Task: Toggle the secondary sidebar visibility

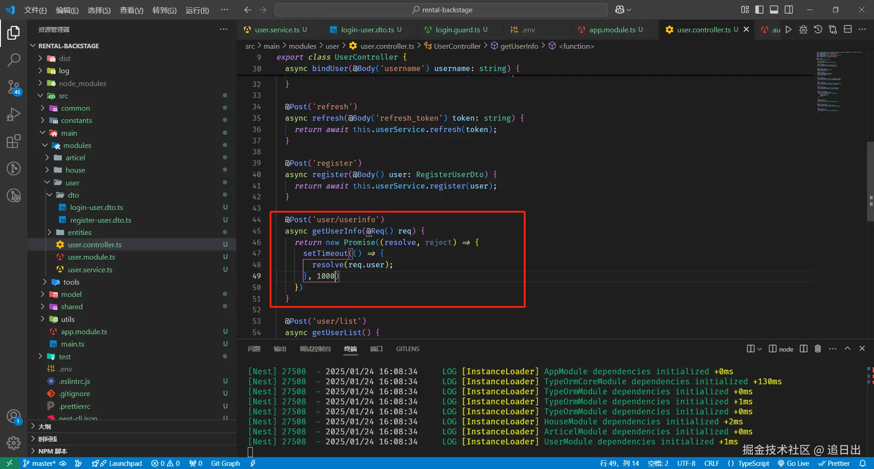Action: click(x=789, y=10)
